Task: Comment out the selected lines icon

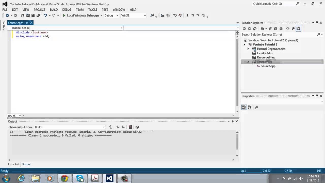Action: pos(175,16)
